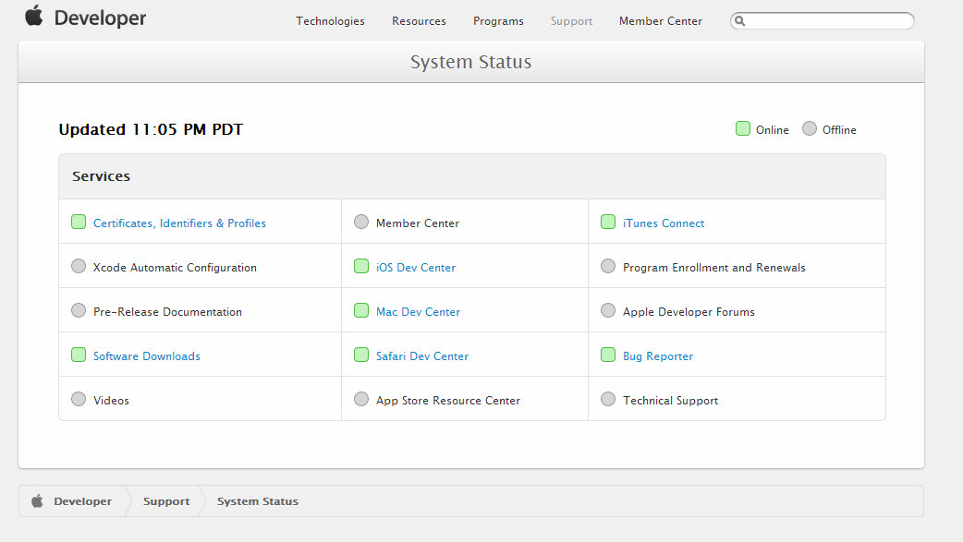Open the Programs menu
963x542 pixels.
498,21
